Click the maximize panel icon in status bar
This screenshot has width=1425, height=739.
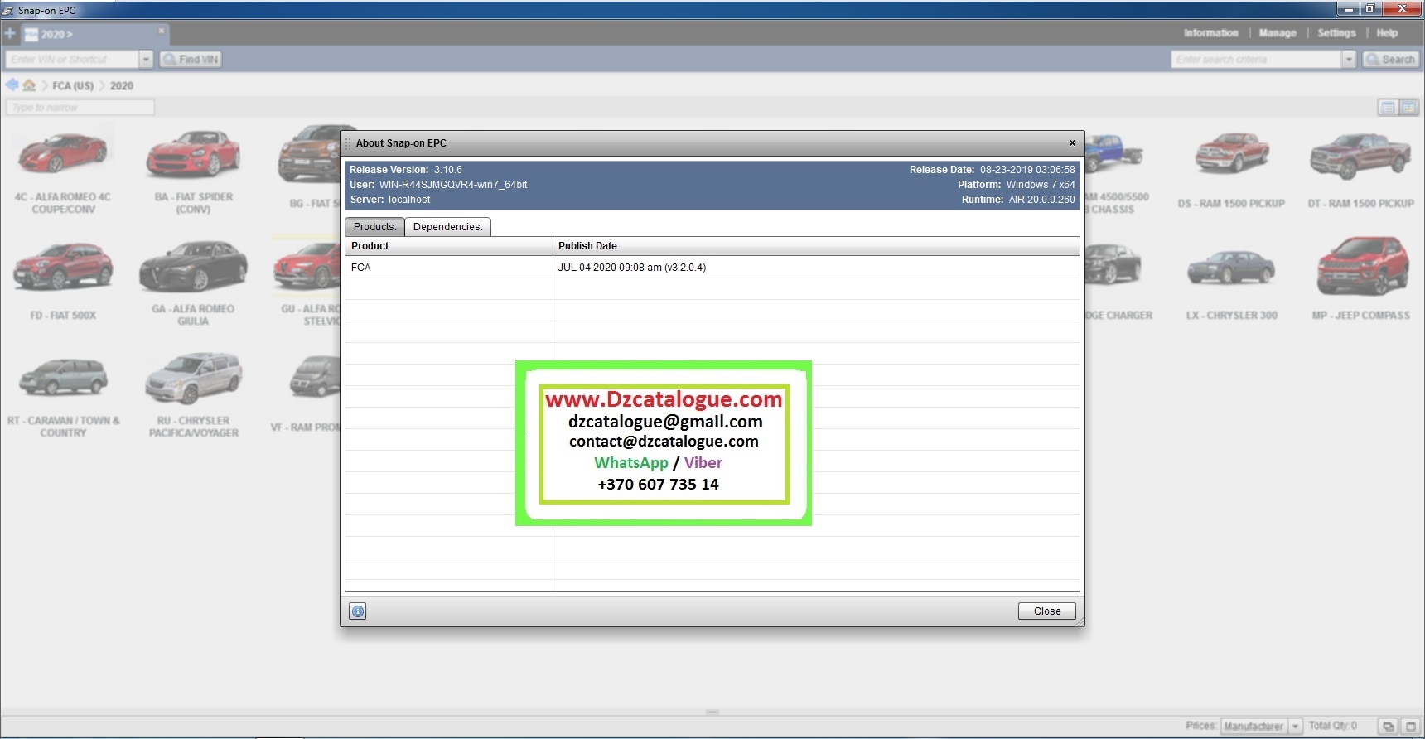1410,726
